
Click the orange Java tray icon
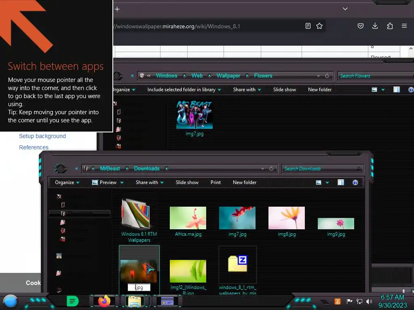pos(338,301)
